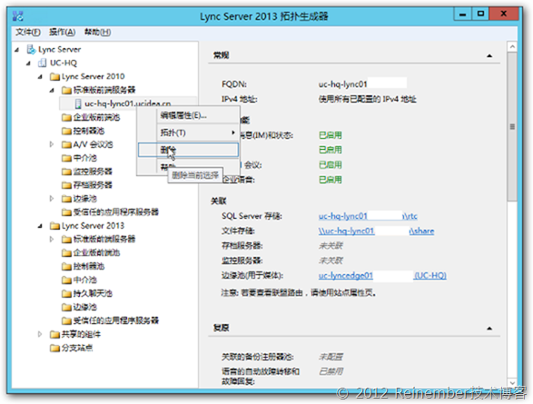Open the SQL Server 存储 link ending \rtc
This screenshot has width=533, height=404.
368,216
